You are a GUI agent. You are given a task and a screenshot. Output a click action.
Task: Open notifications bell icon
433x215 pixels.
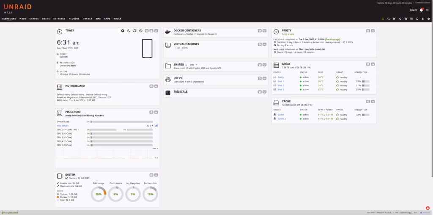421,10
